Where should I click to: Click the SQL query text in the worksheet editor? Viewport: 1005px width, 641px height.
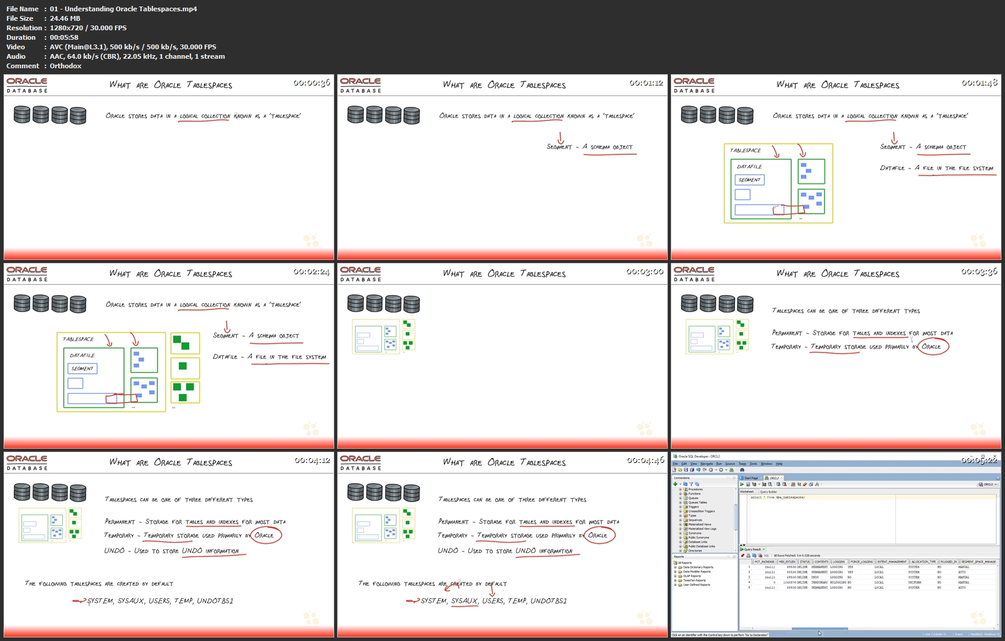click(x=777, y=497)
